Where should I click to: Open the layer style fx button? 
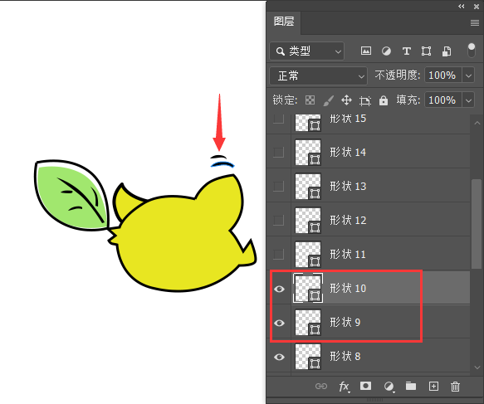345,387
